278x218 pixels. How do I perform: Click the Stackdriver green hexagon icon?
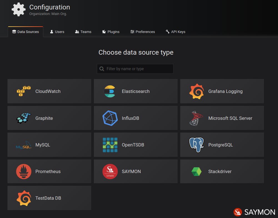tap(196, 171)
